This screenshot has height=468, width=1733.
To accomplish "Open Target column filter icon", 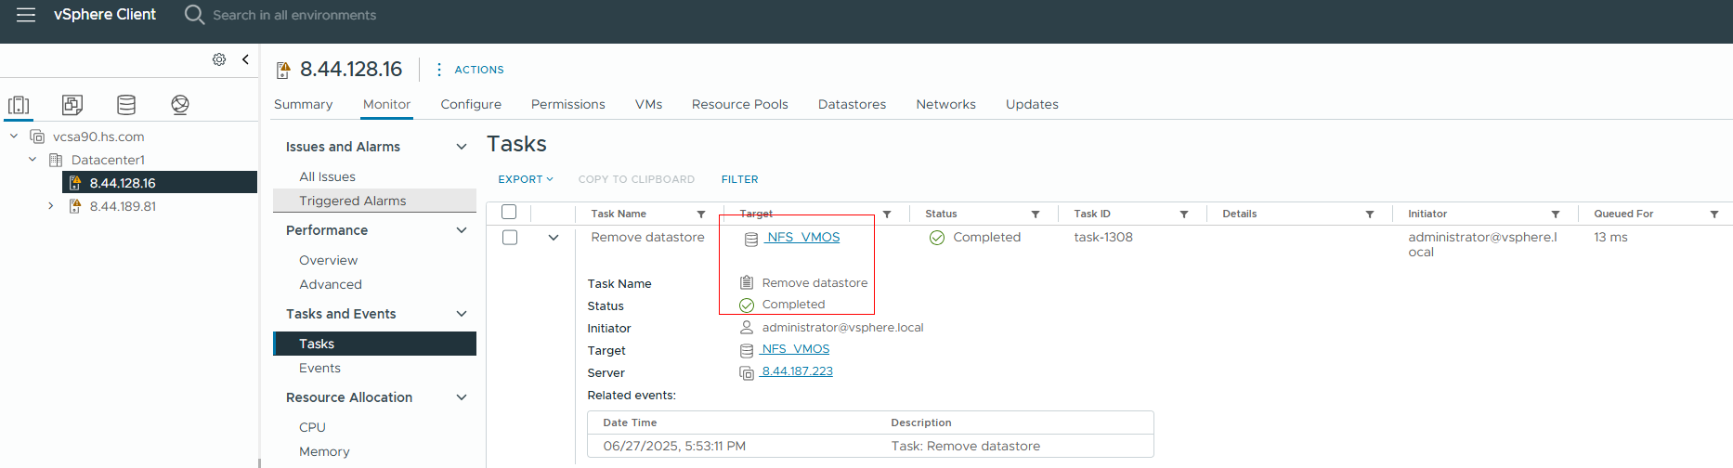I will click(x=887, y=214).
